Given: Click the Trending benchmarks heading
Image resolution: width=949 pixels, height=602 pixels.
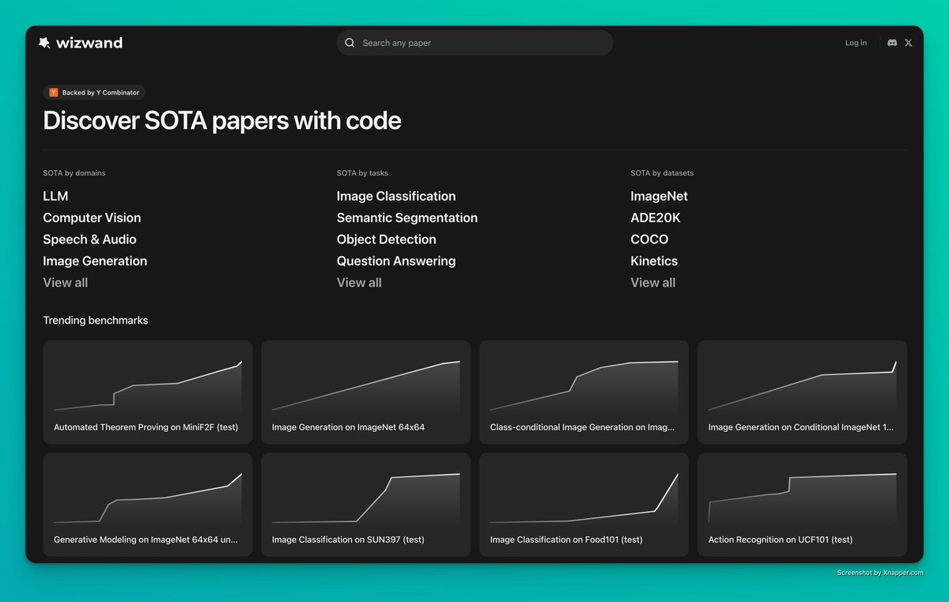Looking at the screenshot, I should click(x=96, y=320).
